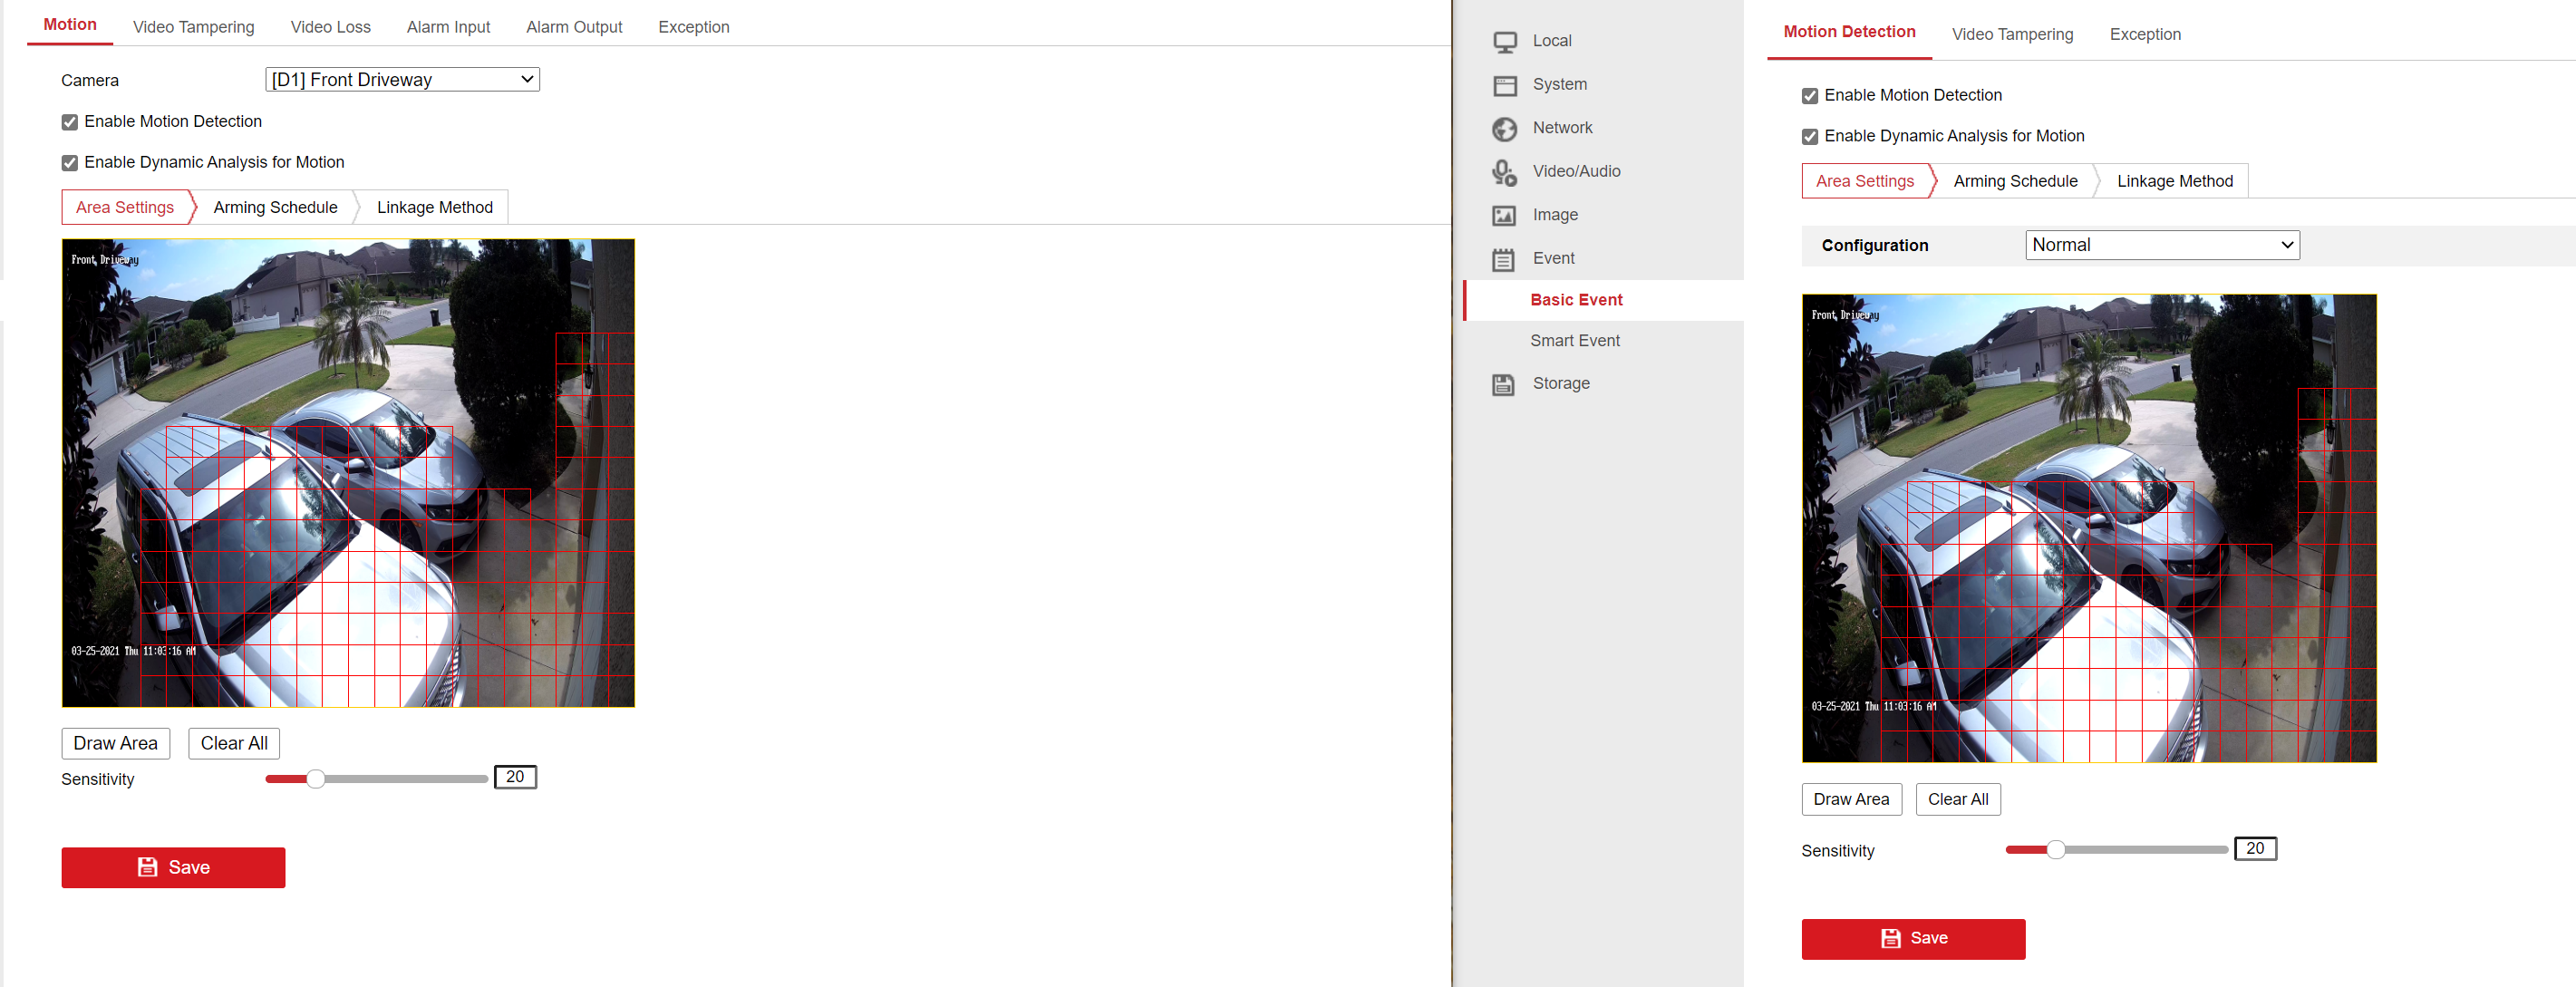Click left Sensitivity slider handle
The width and height of the screenshot is (2576, 987).
[316, 779]
